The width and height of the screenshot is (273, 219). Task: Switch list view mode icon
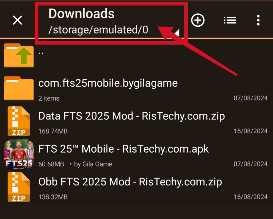click(x=230, y=20)
